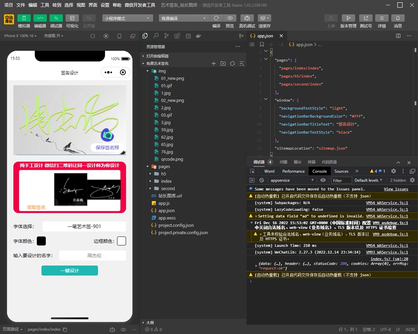Toggle the 模拟器 panel button
The image size is (418, 334).
[x=24, y=18]
